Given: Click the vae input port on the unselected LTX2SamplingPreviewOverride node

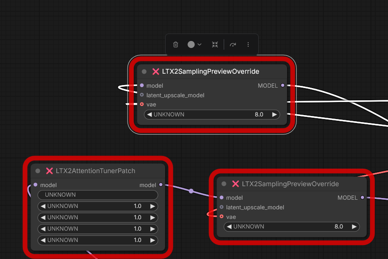Looking at the screenshot, I should pos(222,217).
